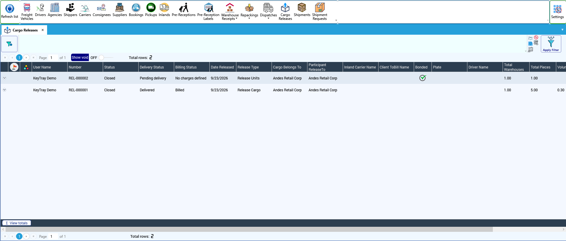Open the Agencies module
The image size is (566, 241).
pyautogui.click(x=55, y=10)
